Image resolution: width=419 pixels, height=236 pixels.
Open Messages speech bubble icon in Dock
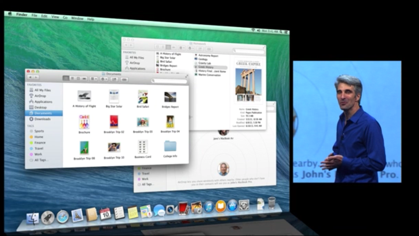click(159, 210)
